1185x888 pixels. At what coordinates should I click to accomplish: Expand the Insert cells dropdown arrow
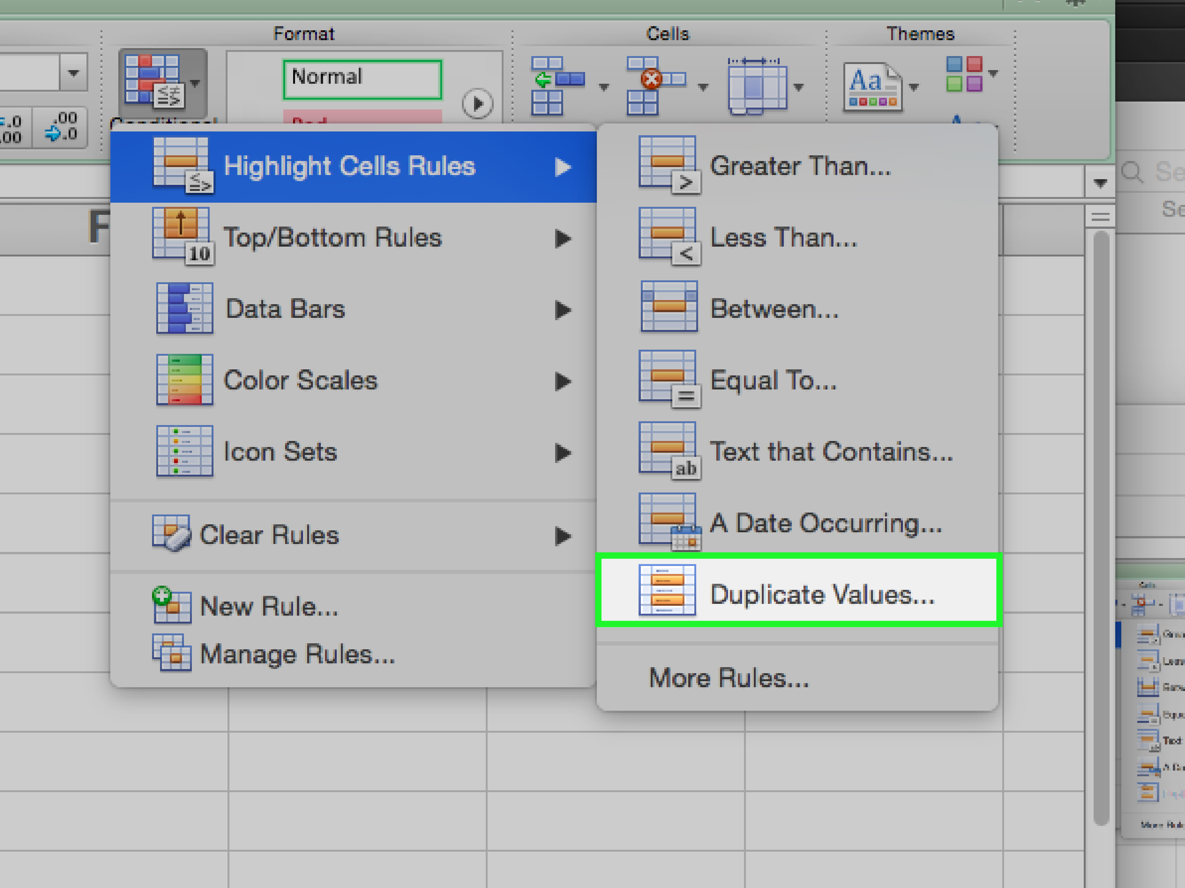pyautogui.click(x=604, y=87)
